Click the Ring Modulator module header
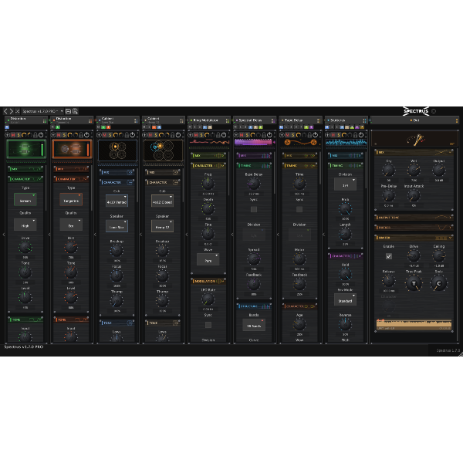 coord(209,120)
